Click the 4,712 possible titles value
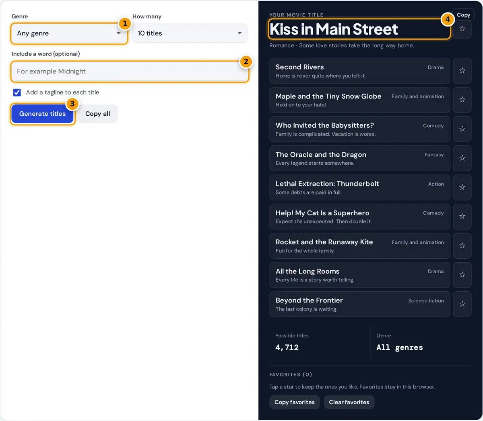Screen dimensions: 483x421 coord(287,347)
